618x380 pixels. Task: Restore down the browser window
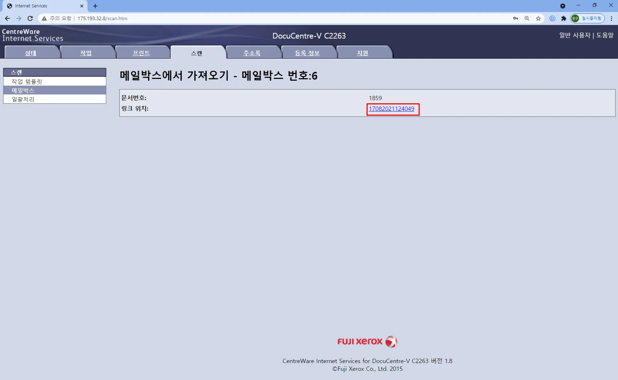tap(595, 5)
